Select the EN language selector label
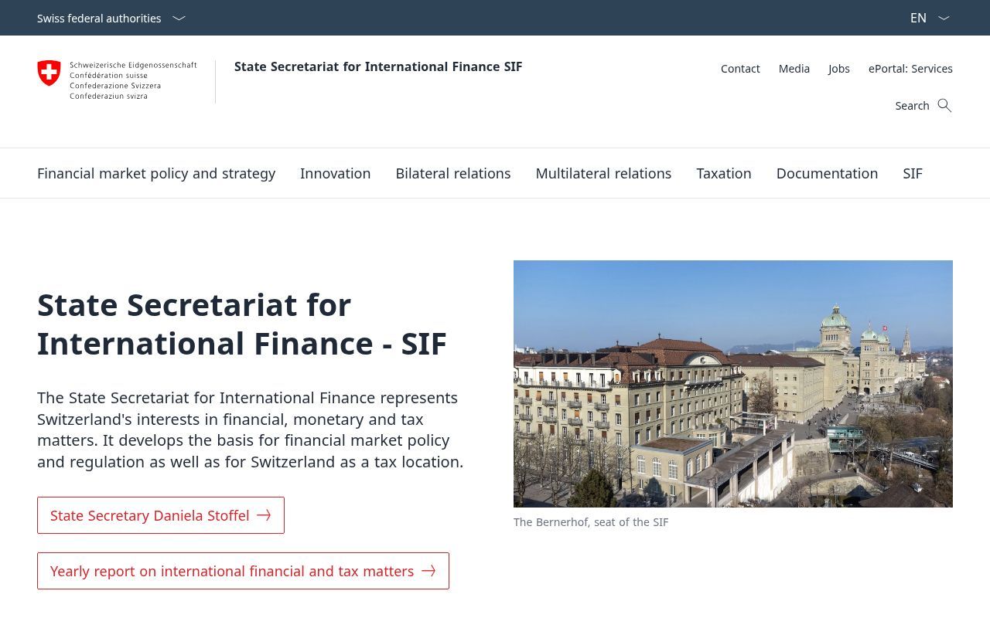Image resolution: width=990 pixels, height=618 pixels. pos(918,18)
